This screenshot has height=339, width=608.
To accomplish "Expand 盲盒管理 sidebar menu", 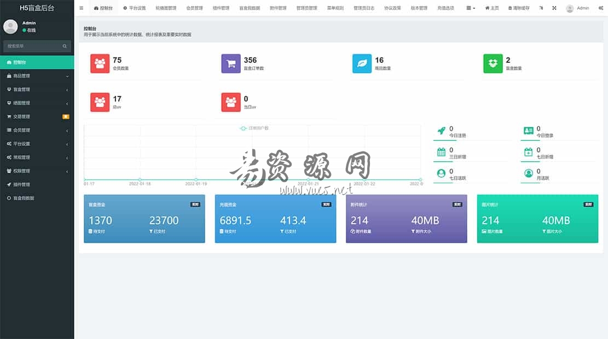I will click(37, 90).
